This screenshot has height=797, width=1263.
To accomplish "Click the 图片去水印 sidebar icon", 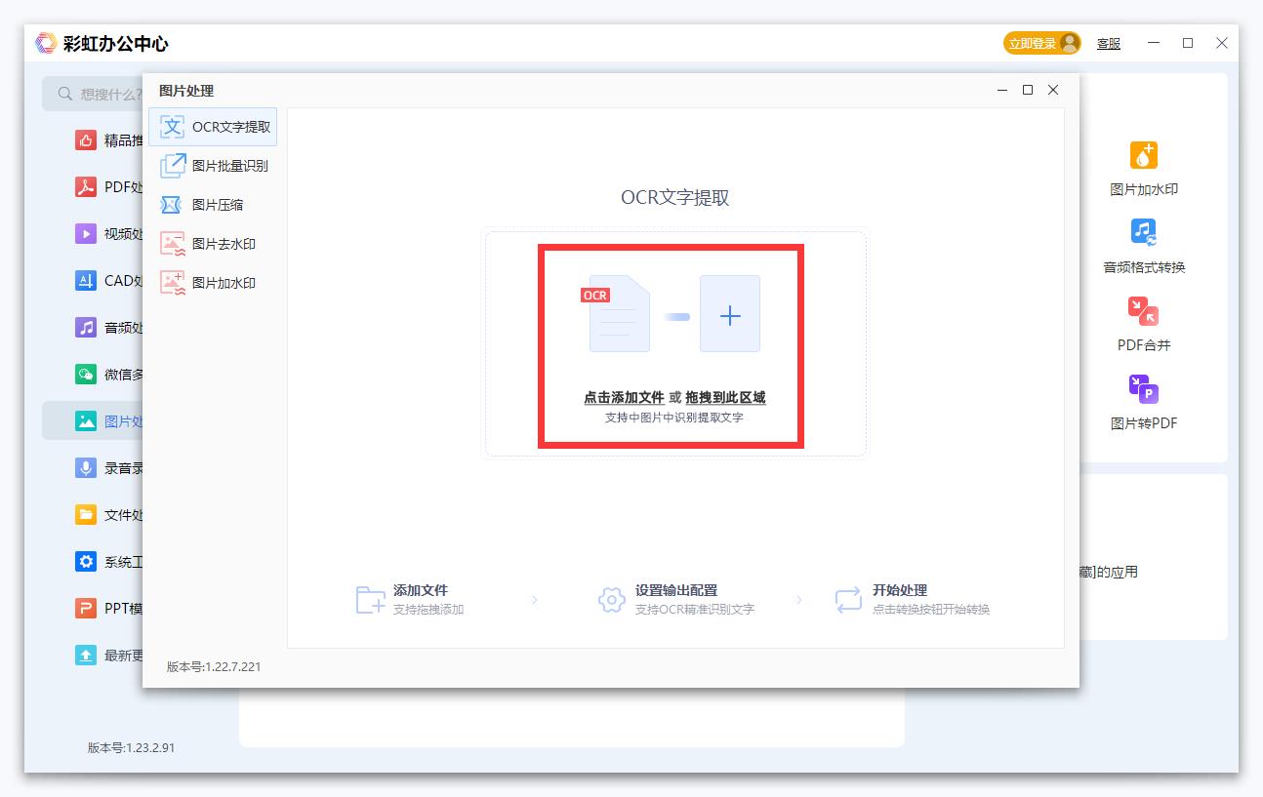I will point(173,244).
